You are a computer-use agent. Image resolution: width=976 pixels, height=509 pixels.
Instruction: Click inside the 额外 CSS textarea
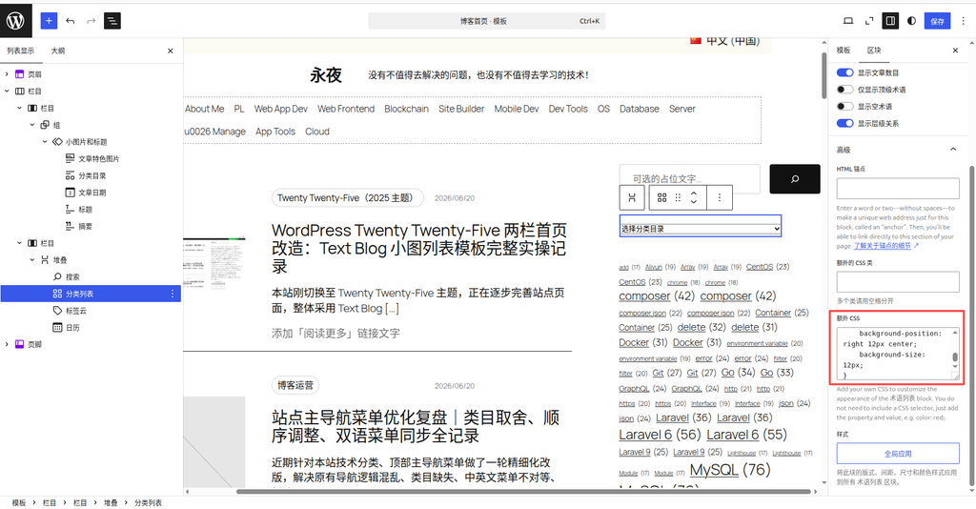point(894,354)
